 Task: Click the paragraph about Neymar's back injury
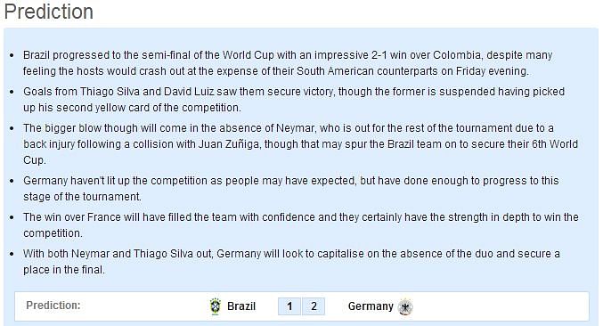[300, 144]
